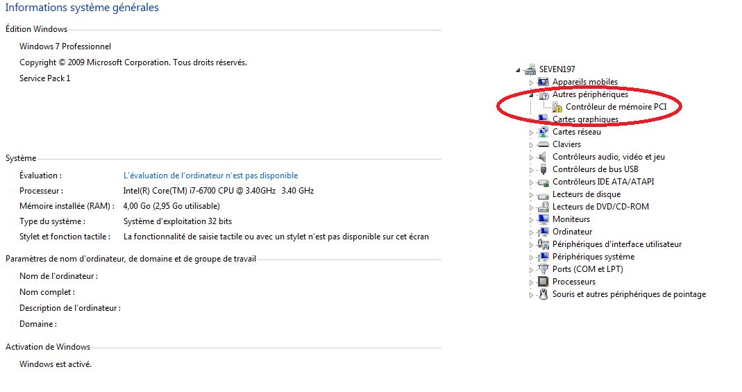Viewport: 742px width, 392px height.
Task: Click the Cartes graphiques display icon
Action: [543, 118]
